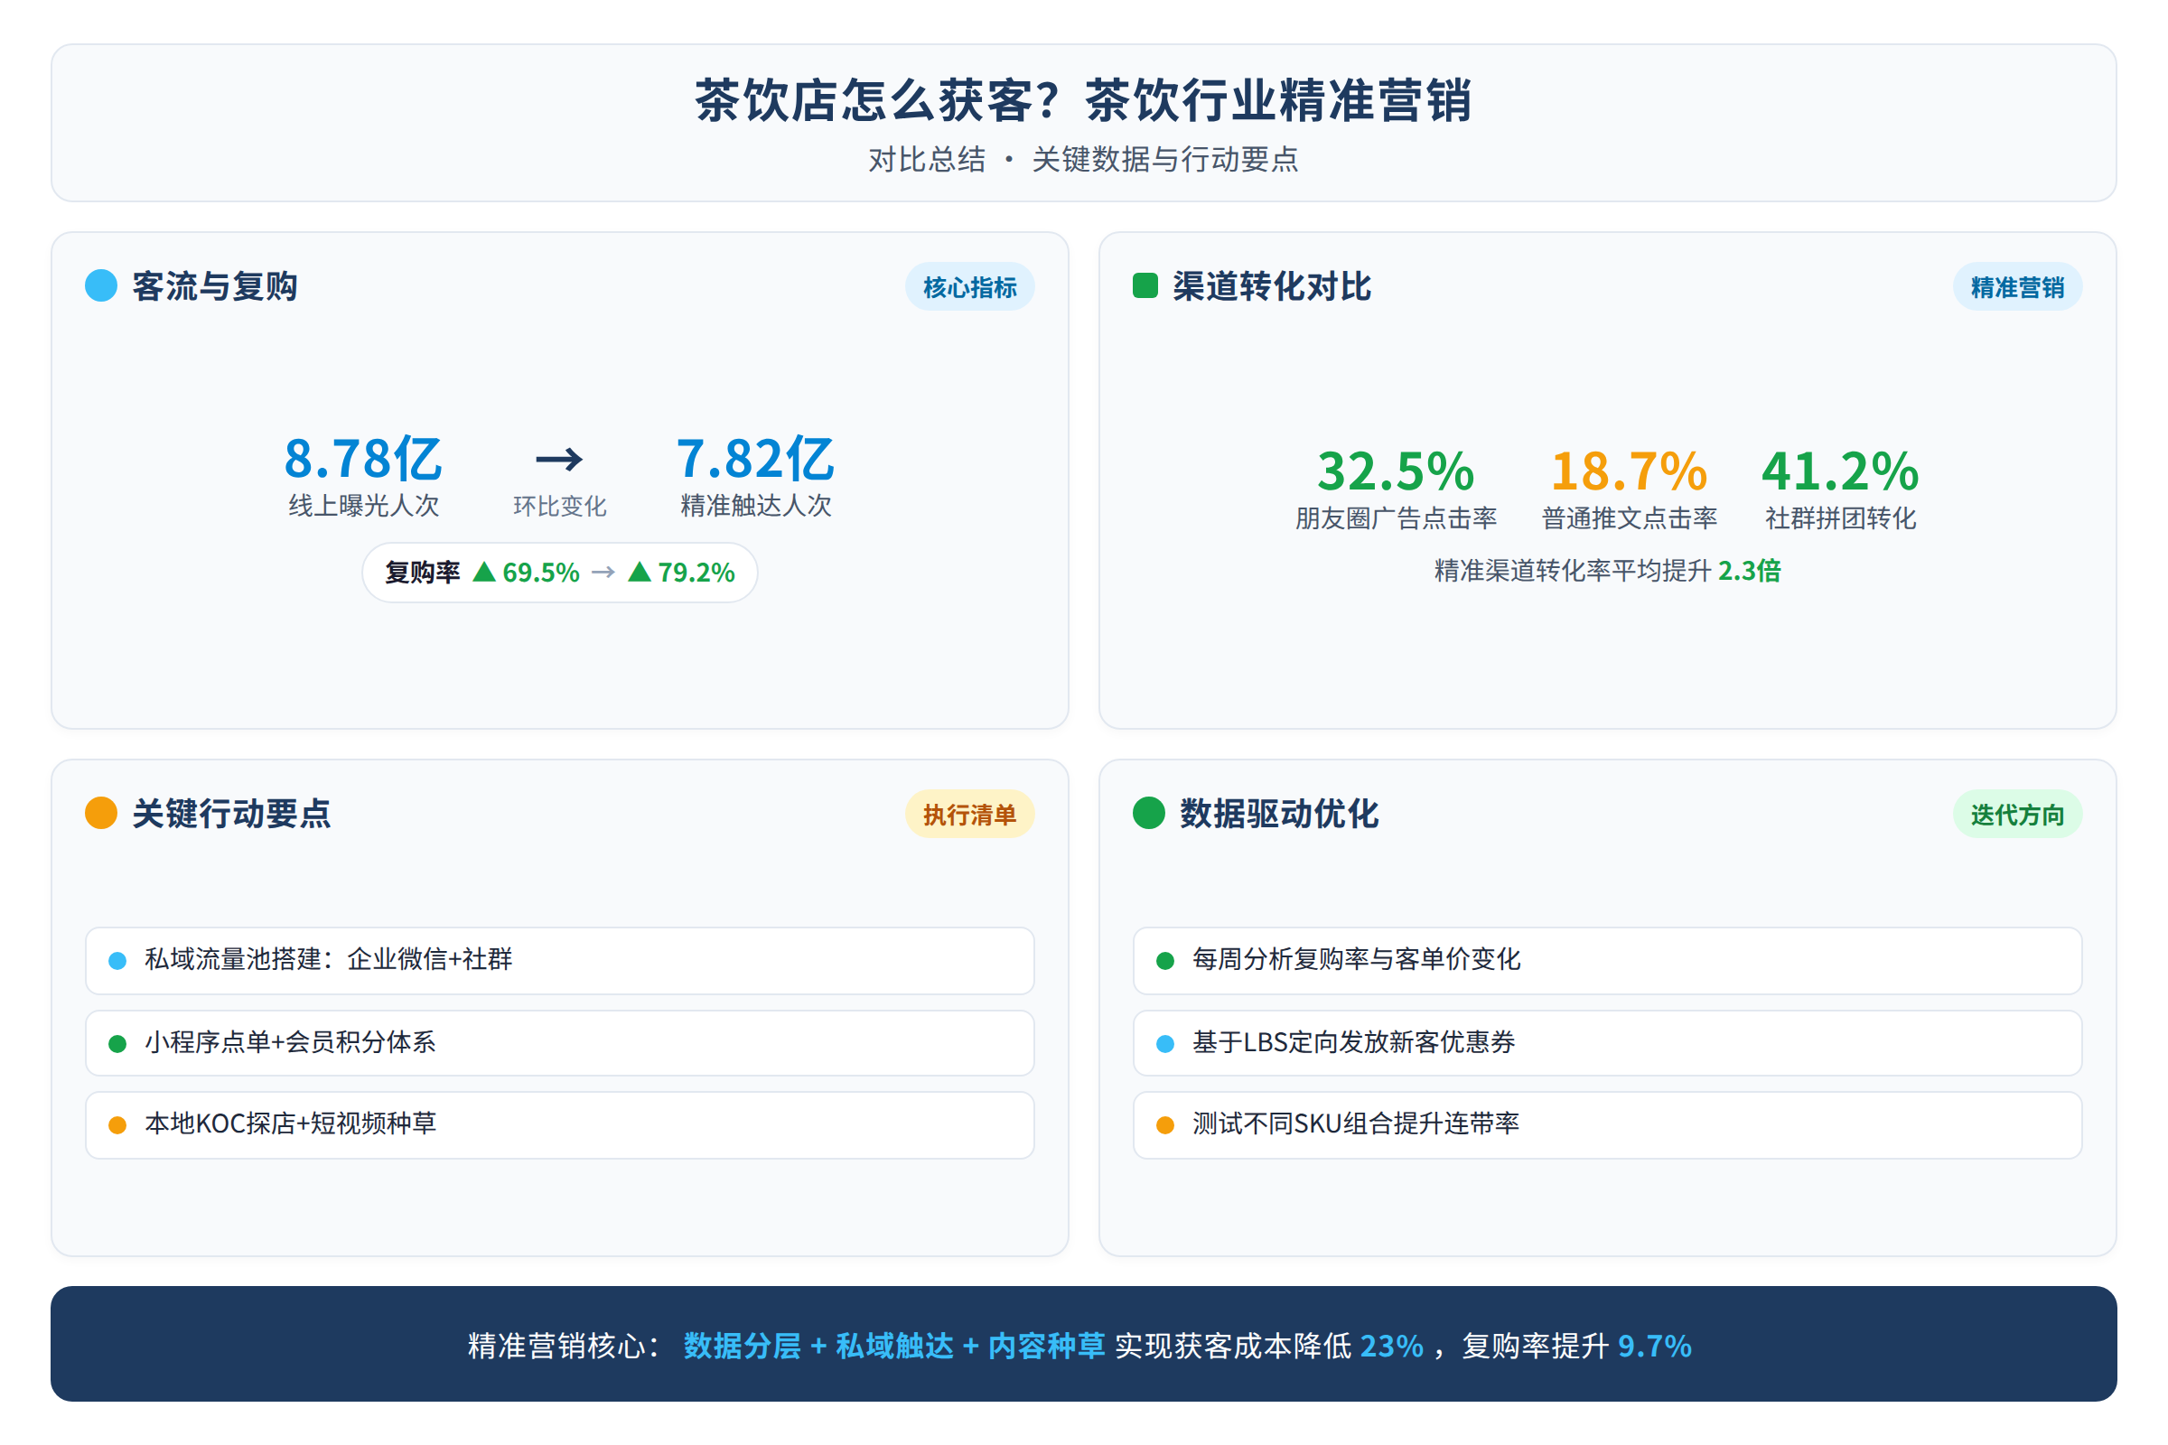Click the green triangle before 69.5%

[x=484, y=573]
